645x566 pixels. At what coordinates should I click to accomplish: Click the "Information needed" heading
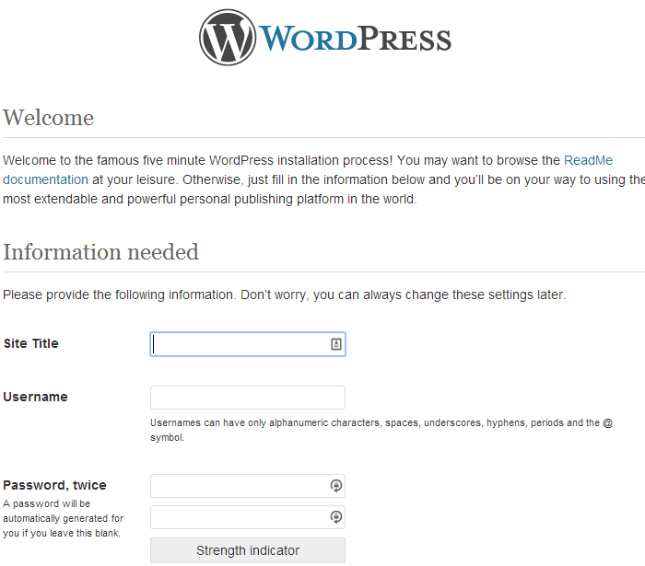coord(100,252)
